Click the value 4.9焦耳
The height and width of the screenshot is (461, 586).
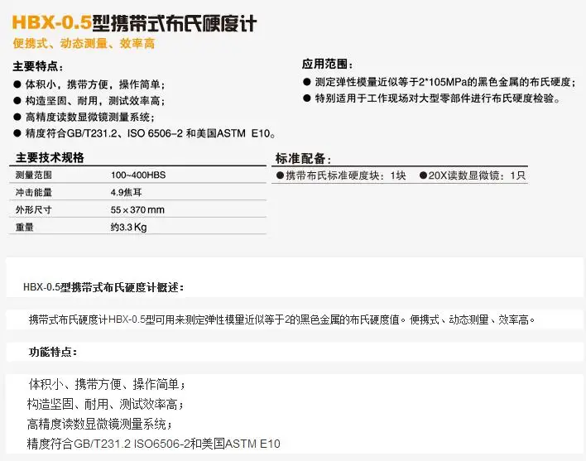[127, 192]
